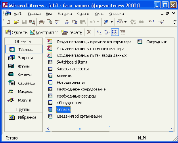Viewport: 178px width, 143px height.
Task: Click the Объекты header bar
Action: (24, 41)
